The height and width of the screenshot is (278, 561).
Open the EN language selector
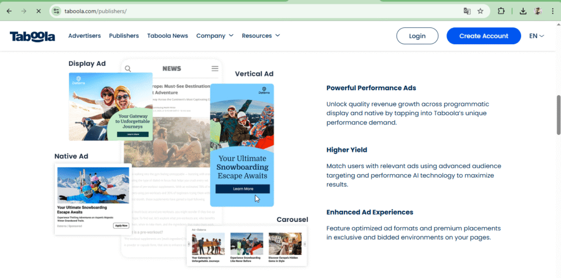(537, 36)
